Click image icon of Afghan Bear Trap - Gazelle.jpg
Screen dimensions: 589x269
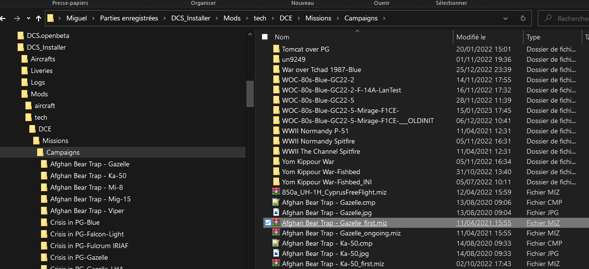(276, 213)
